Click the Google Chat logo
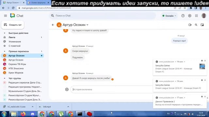Screen dimensions: 209x117 click(12, 16)
